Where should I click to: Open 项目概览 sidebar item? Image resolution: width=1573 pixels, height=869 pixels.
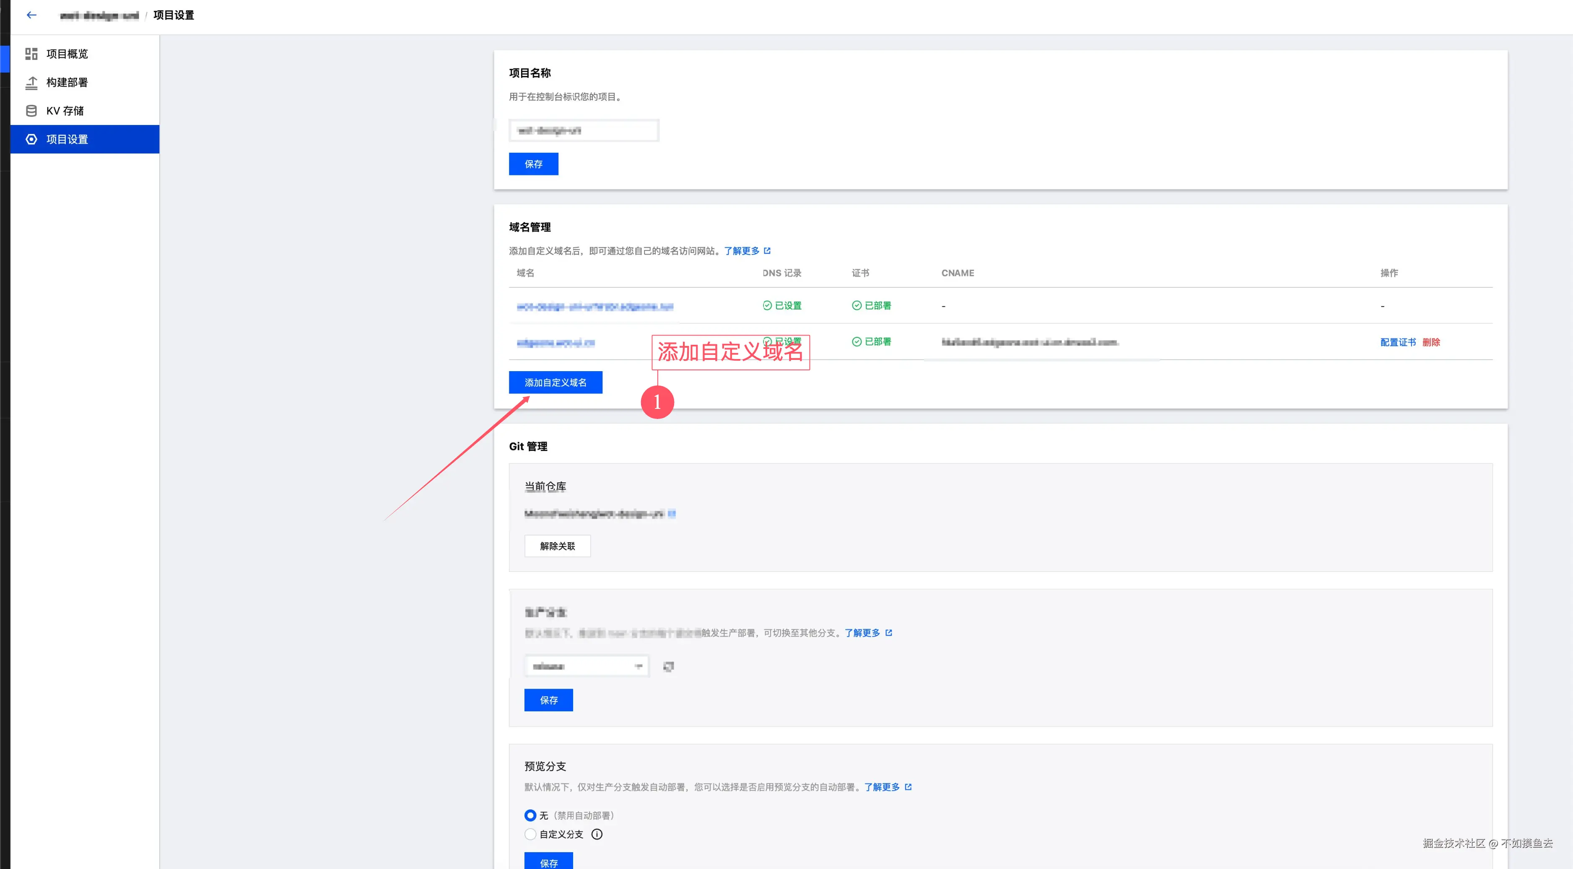67,54
